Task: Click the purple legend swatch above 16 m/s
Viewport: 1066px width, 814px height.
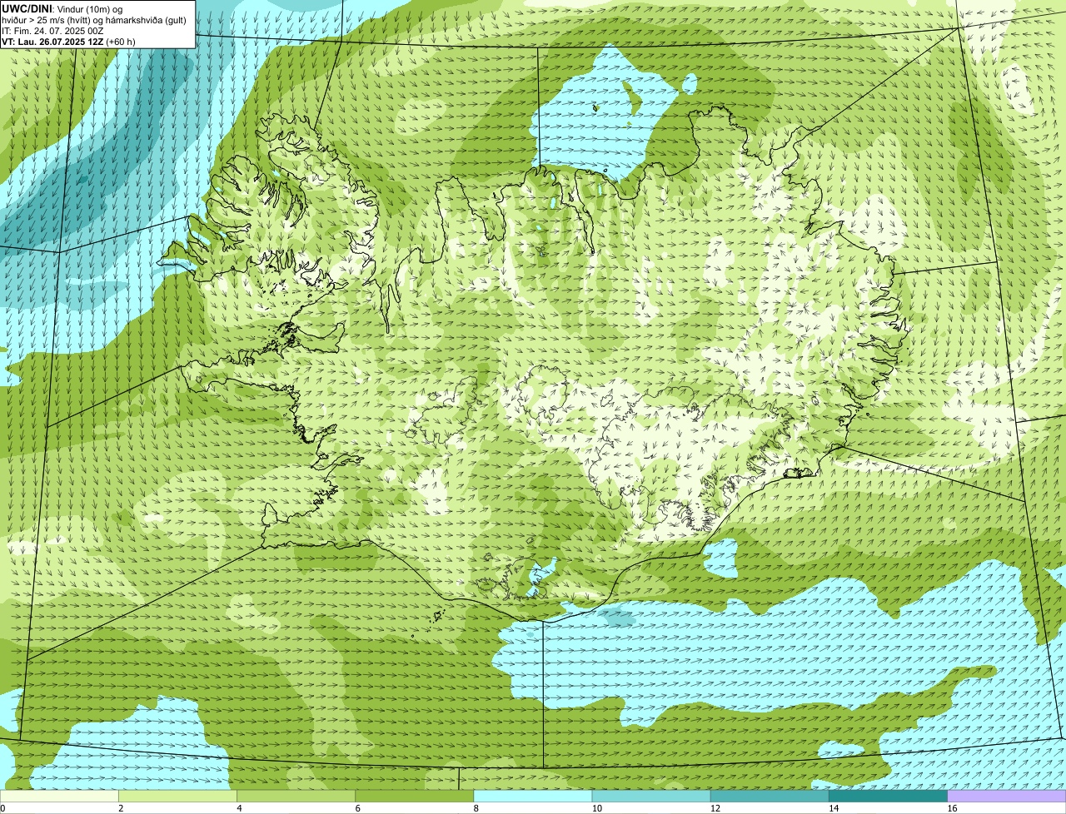Action: (x=1006, y=797)
